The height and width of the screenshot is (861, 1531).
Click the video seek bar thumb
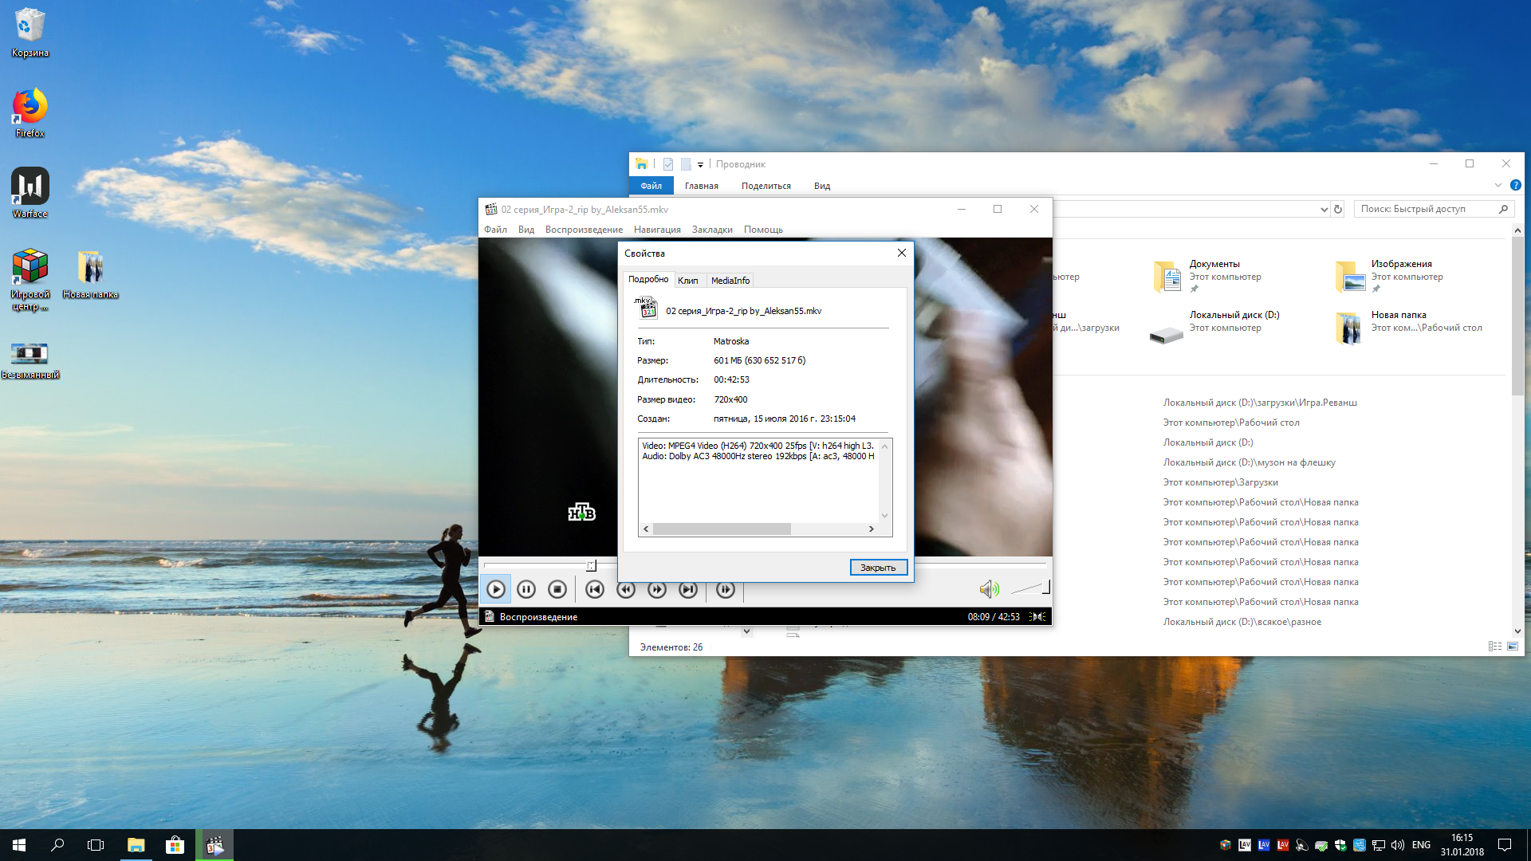click(591, 565)
